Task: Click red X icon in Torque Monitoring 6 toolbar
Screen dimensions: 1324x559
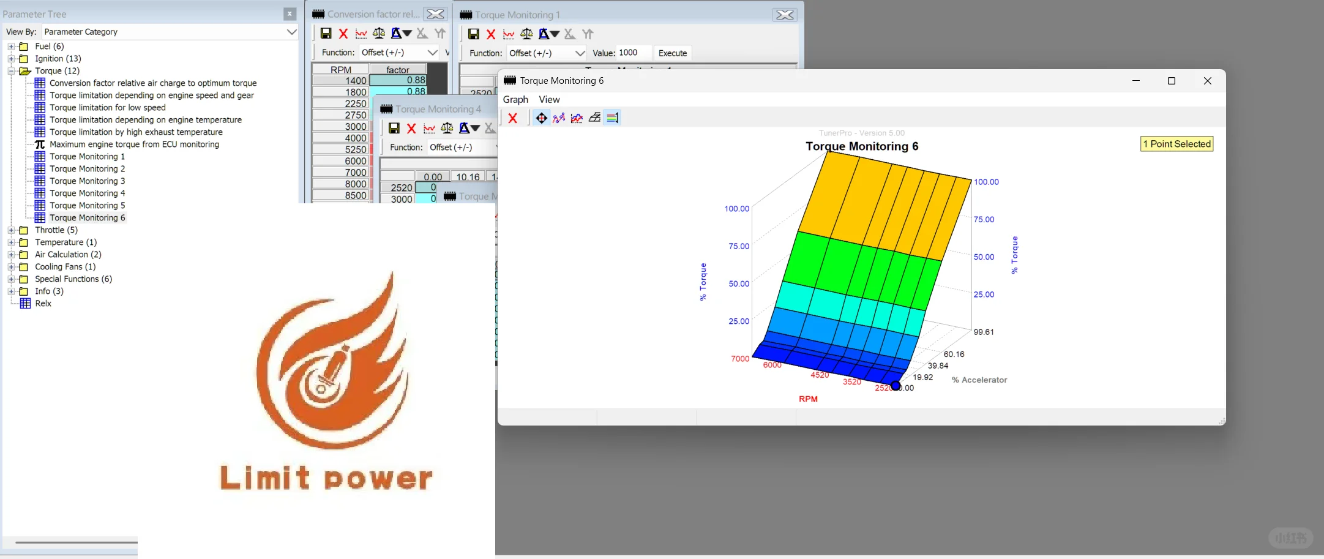Action: (x=513, y=118)
